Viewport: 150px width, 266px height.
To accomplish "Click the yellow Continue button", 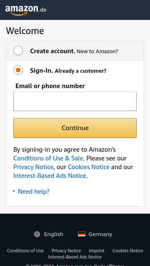I will pyautogui.click(x=75, y=128).
